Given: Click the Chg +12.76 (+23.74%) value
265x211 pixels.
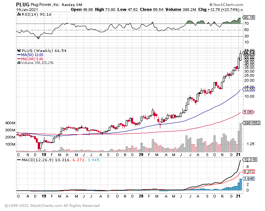Looking at the screenshot, I should 219,9.
